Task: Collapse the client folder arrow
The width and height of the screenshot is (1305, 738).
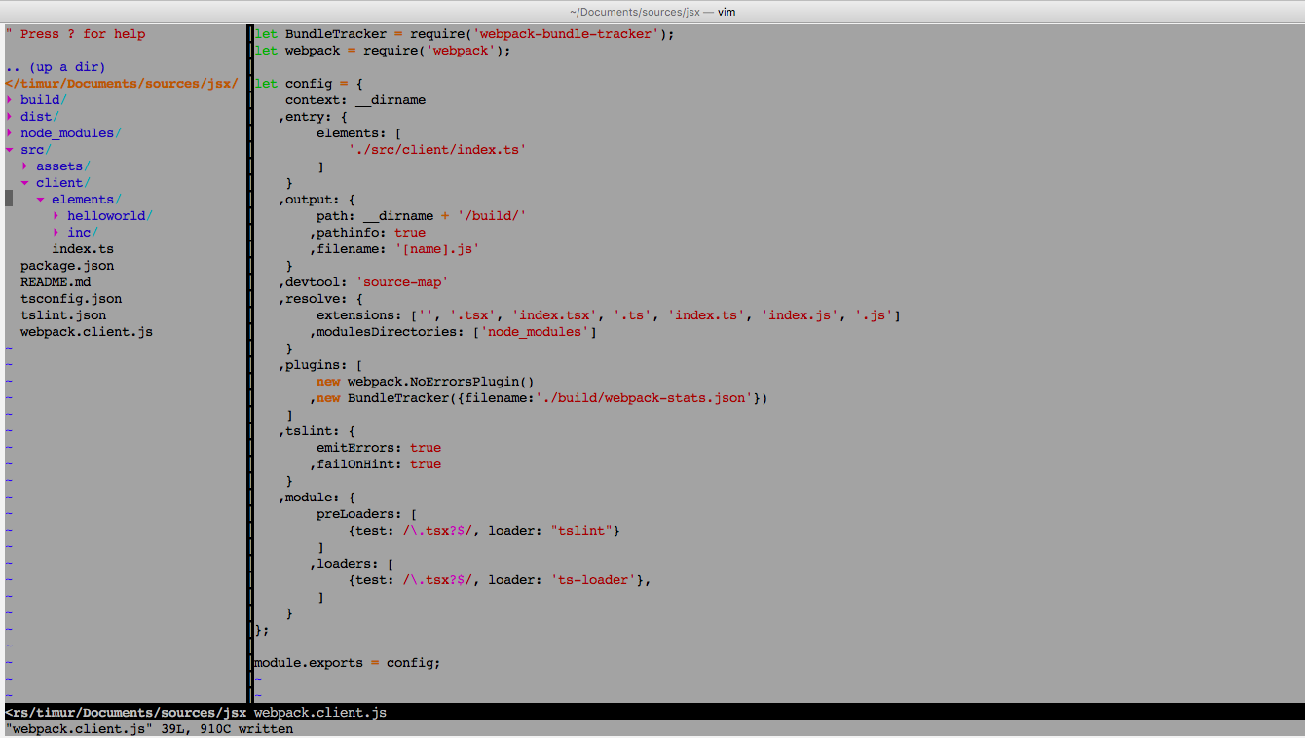Action: point(24,183)
